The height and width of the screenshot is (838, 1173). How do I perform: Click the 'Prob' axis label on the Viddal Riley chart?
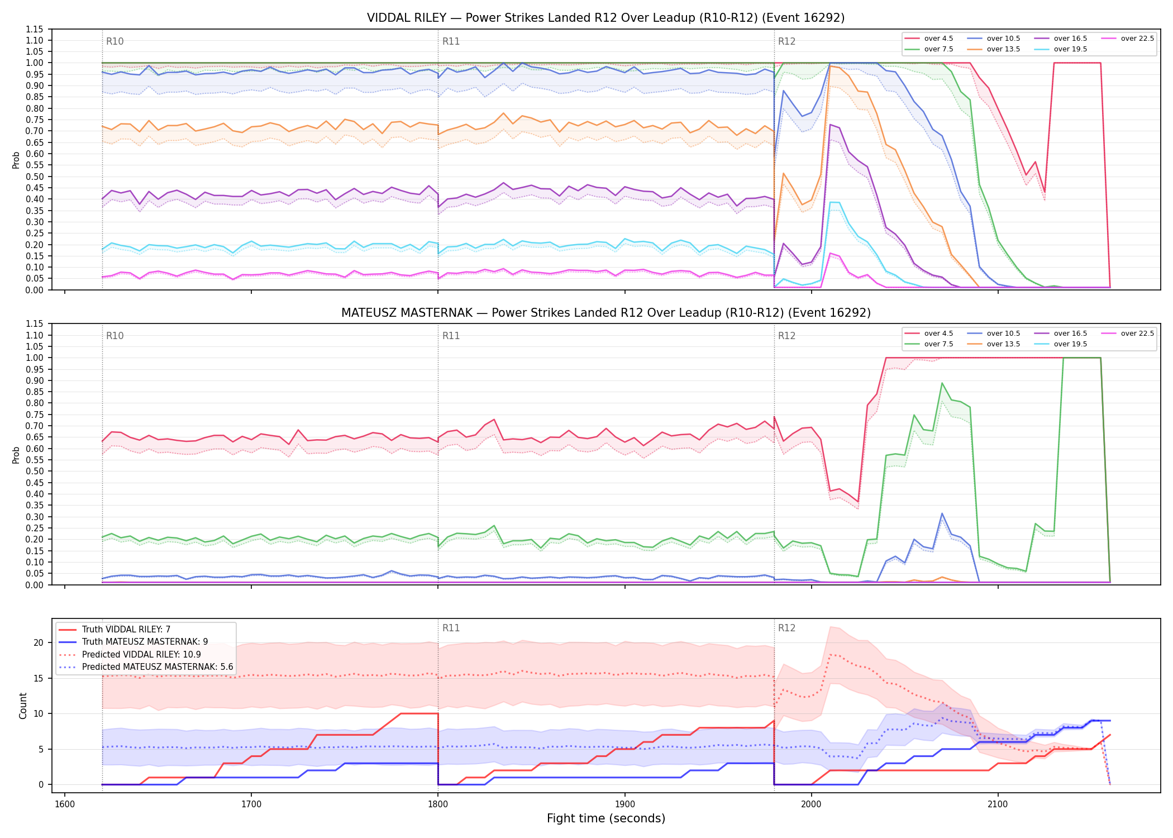pyautogui.click(x=16, y=160)
